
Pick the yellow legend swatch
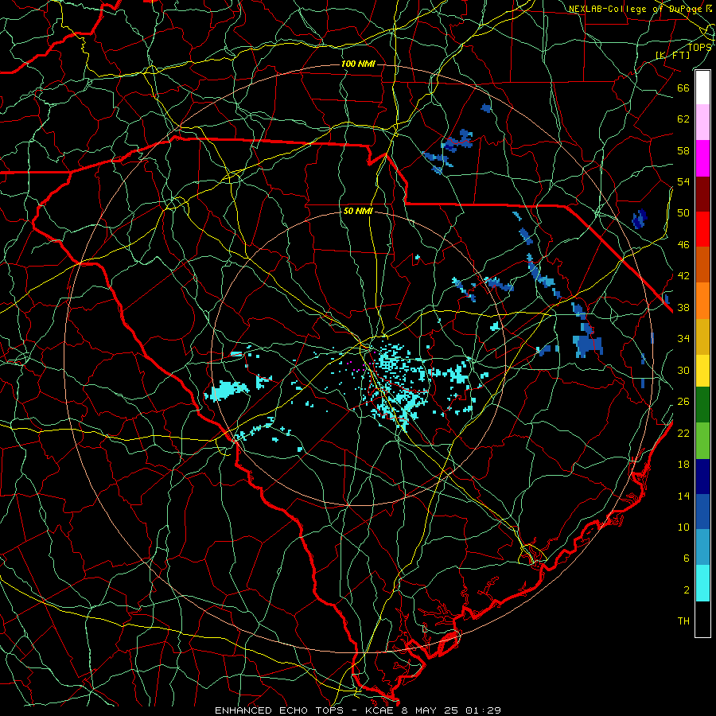pyautogui.click(x=702, y=370)
